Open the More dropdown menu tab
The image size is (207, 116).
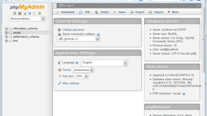(x=173, y=12)
